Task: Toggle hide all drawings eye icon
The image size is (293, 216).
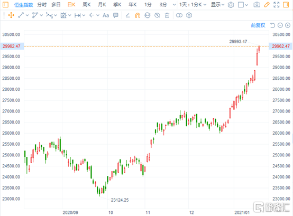Action: 157,15
